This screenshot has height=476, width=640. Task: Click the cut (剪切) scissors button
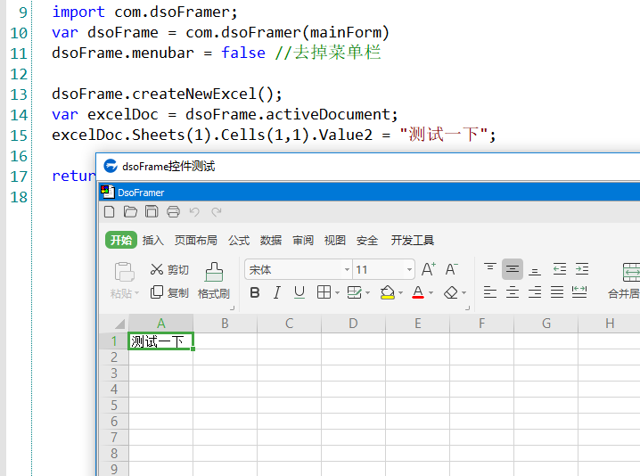(x=168, y=269)
